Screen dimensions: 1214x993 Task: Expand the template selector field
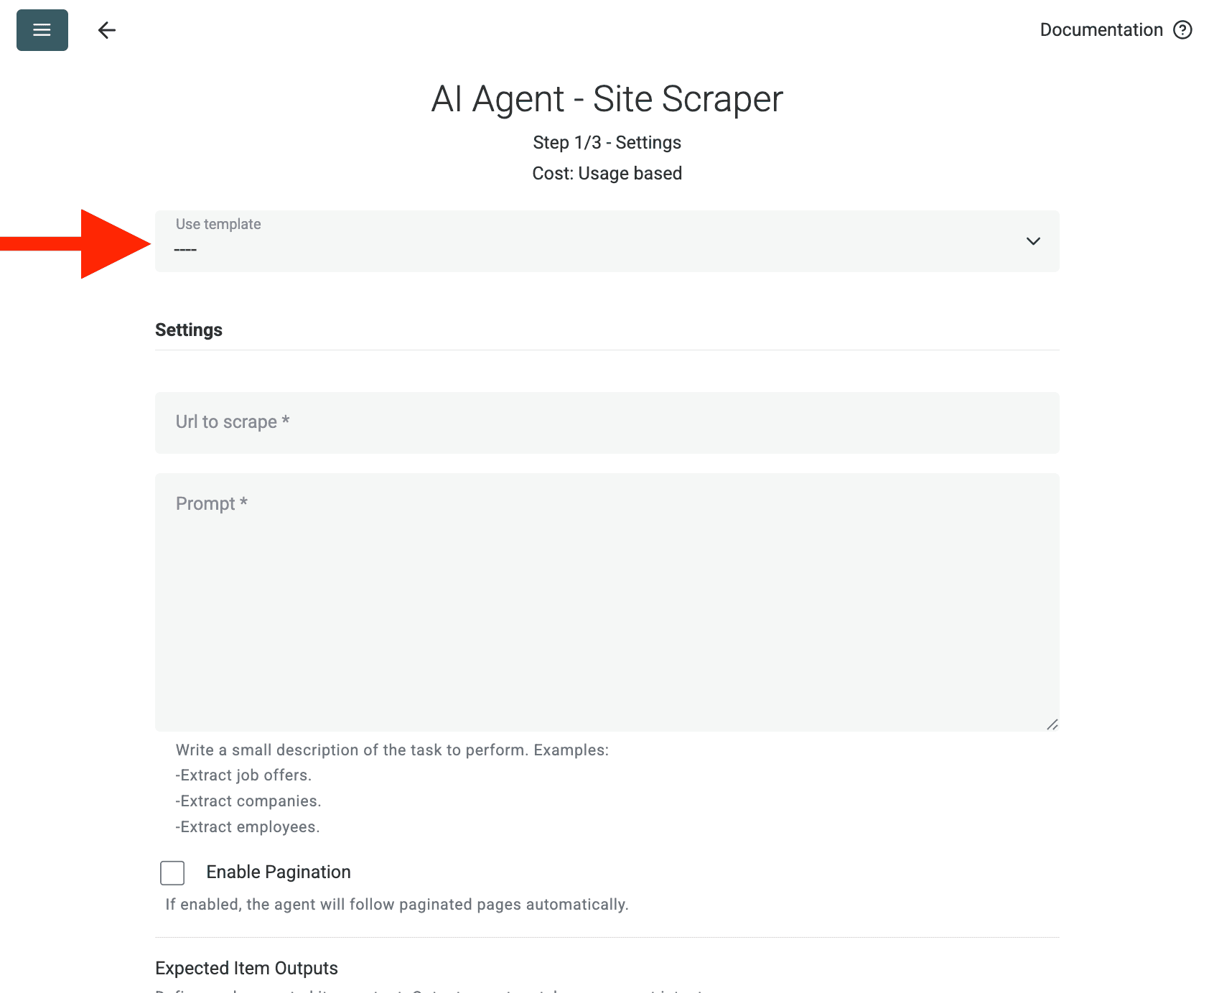coord(607,241)
